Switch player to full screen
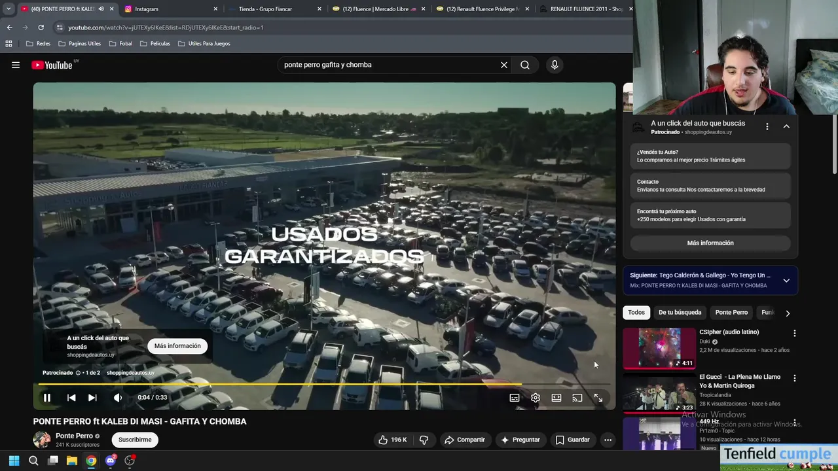The height and width of the screenshot is (471, 838). tap(598, 398)
